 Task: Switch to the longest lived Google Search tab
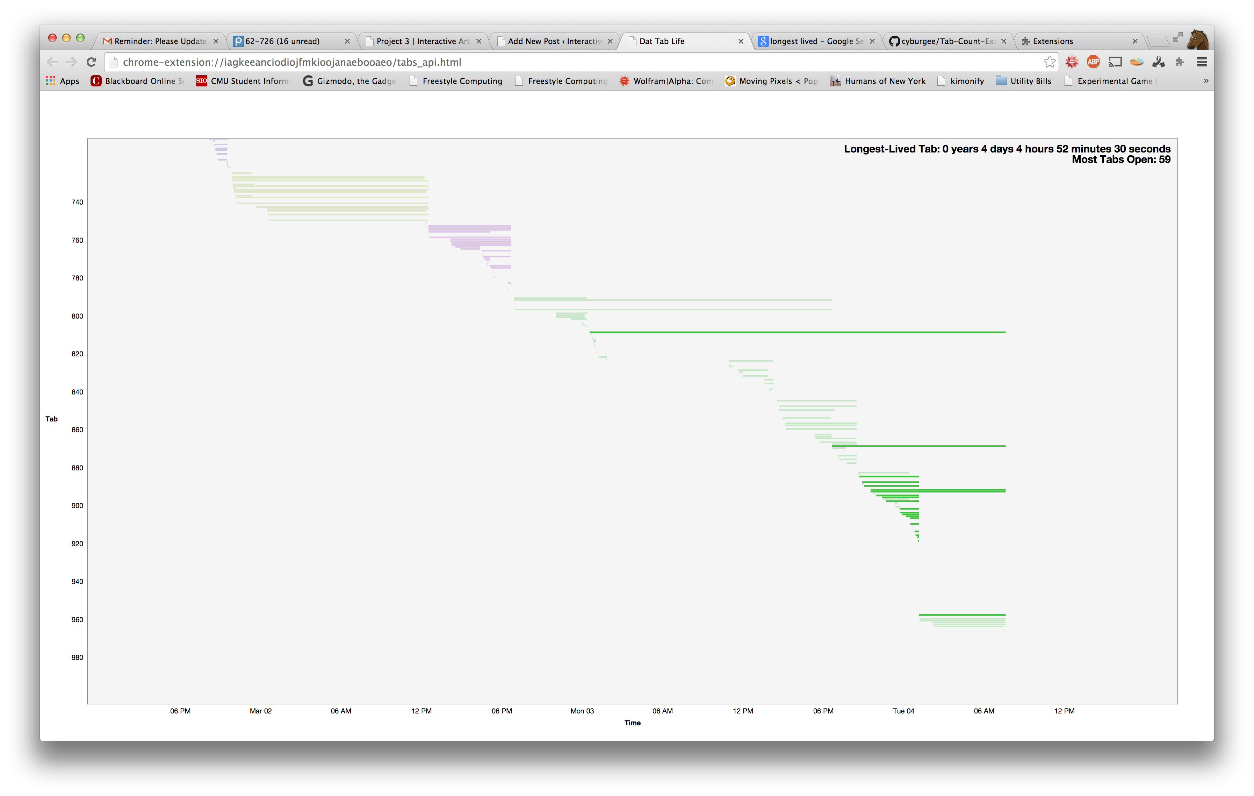point(816,41)
